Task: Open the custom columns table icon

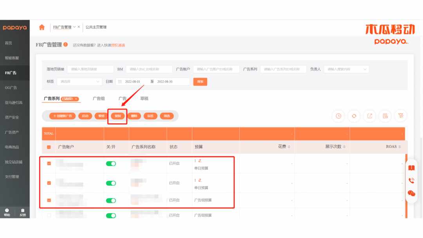Action: (385, 116)
